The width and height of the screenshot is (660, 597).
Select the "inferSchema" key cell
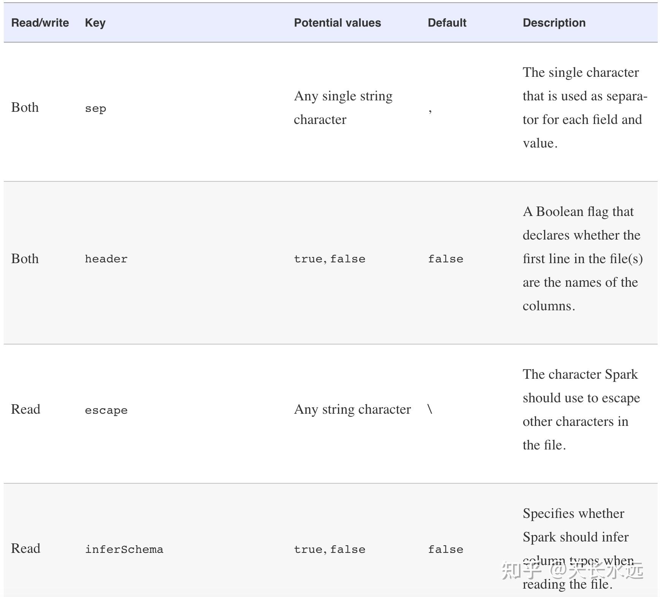(x=124, y=549)
